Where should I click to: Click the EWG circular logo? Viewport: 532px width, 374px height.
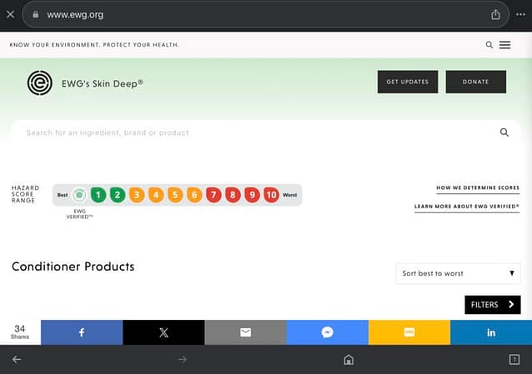pyautogui.click(x=39, y=82)
